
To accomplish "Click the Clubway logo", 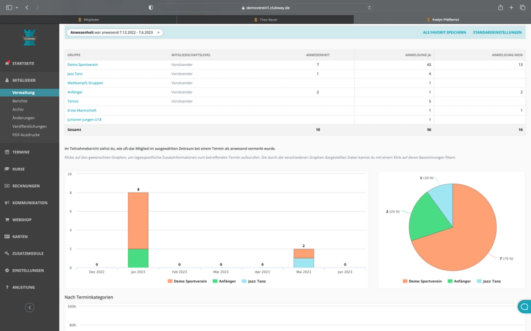I will click(29, 38).
